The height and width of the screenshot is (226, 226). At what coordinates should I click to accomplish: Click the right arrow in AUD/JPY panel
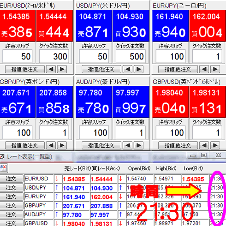pyautogui.click(x=138, y=145)
